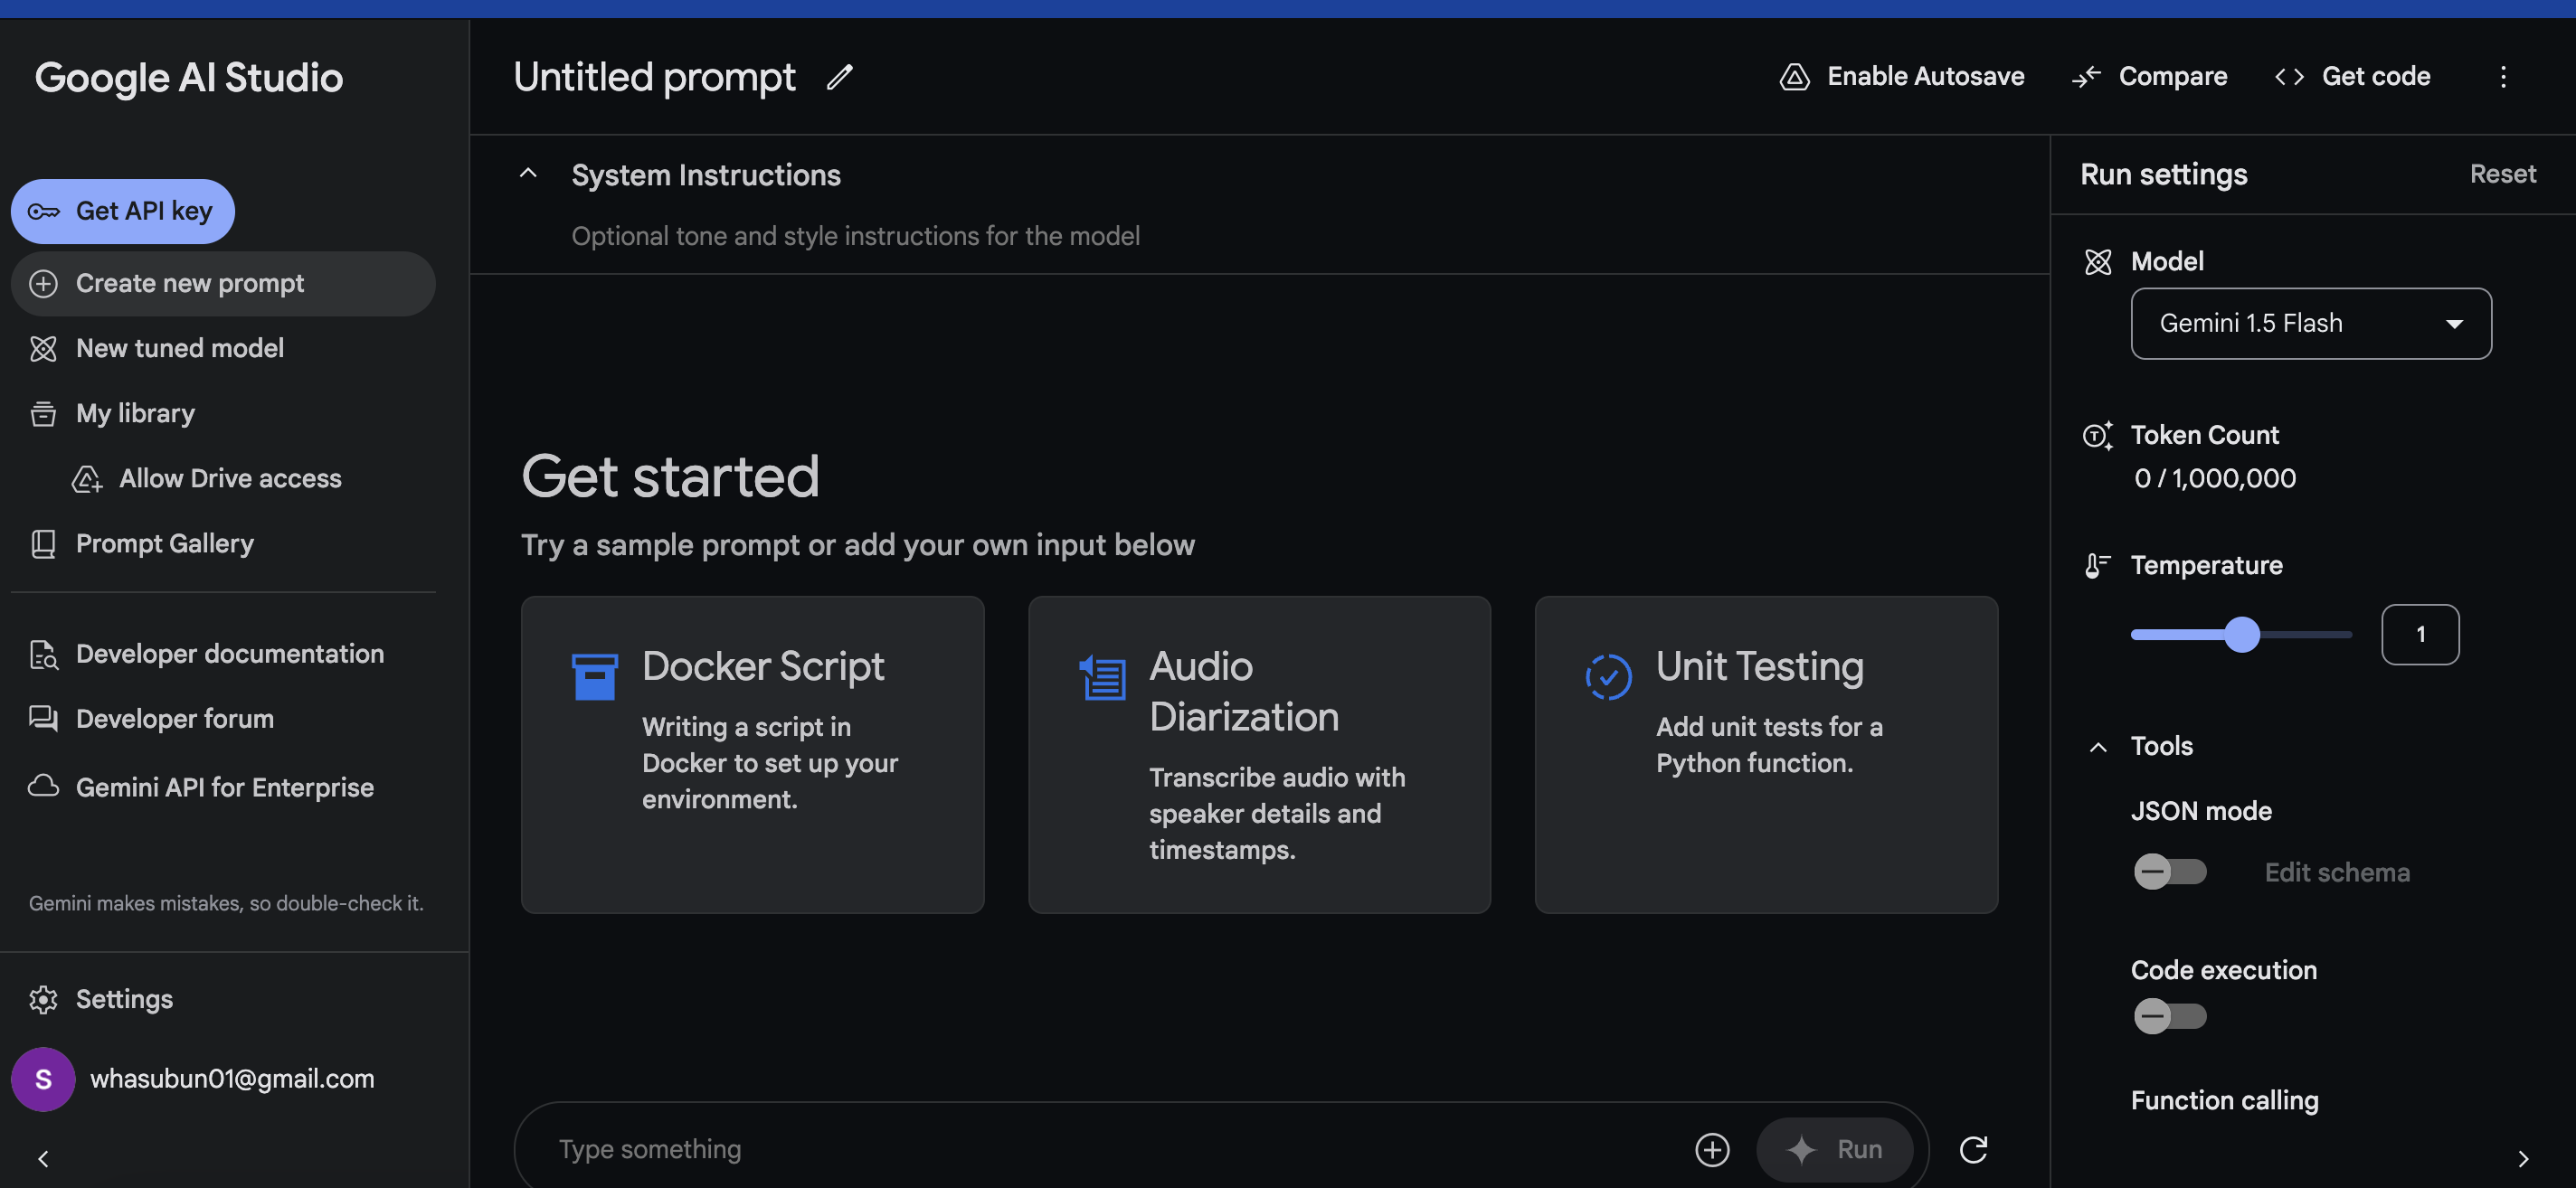The image size is (2576, 1188).
Task: Enable the Code execution switch
Action: tap(2169, 1016)
